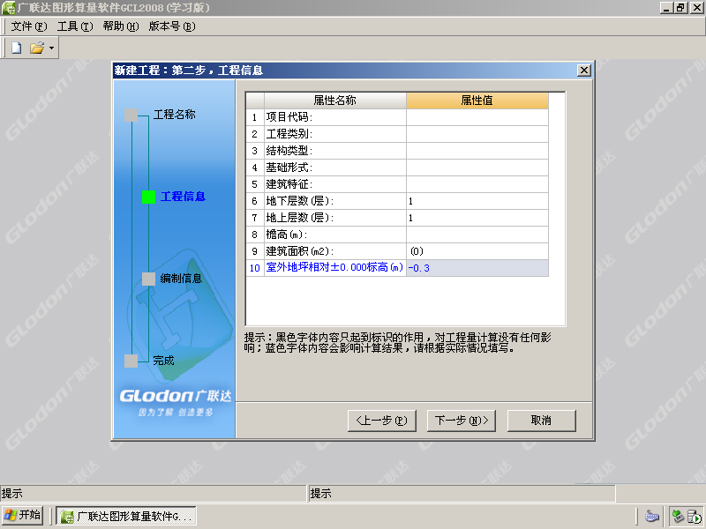Open the 工具(T) menu
The width and height of the screenshot is (706, 529).
[x=75, y=26]
